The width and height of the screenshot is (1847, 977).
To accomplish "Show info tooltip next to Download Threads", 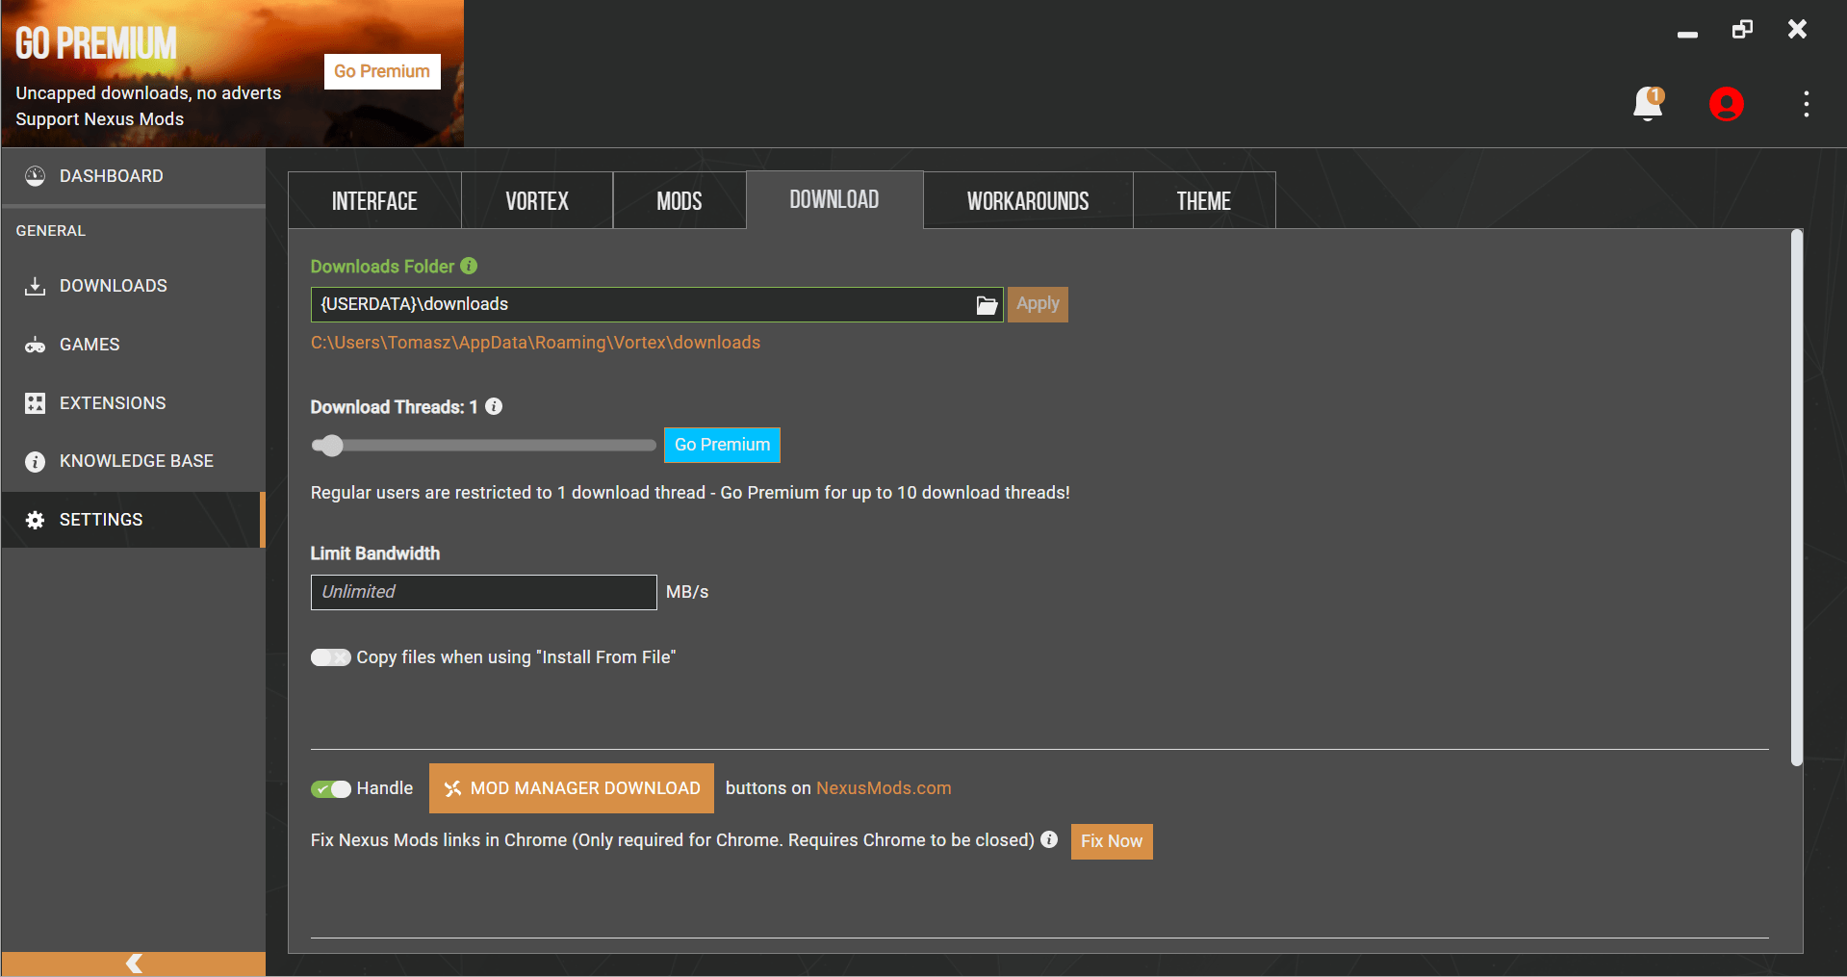I will (x=494, y=406).
